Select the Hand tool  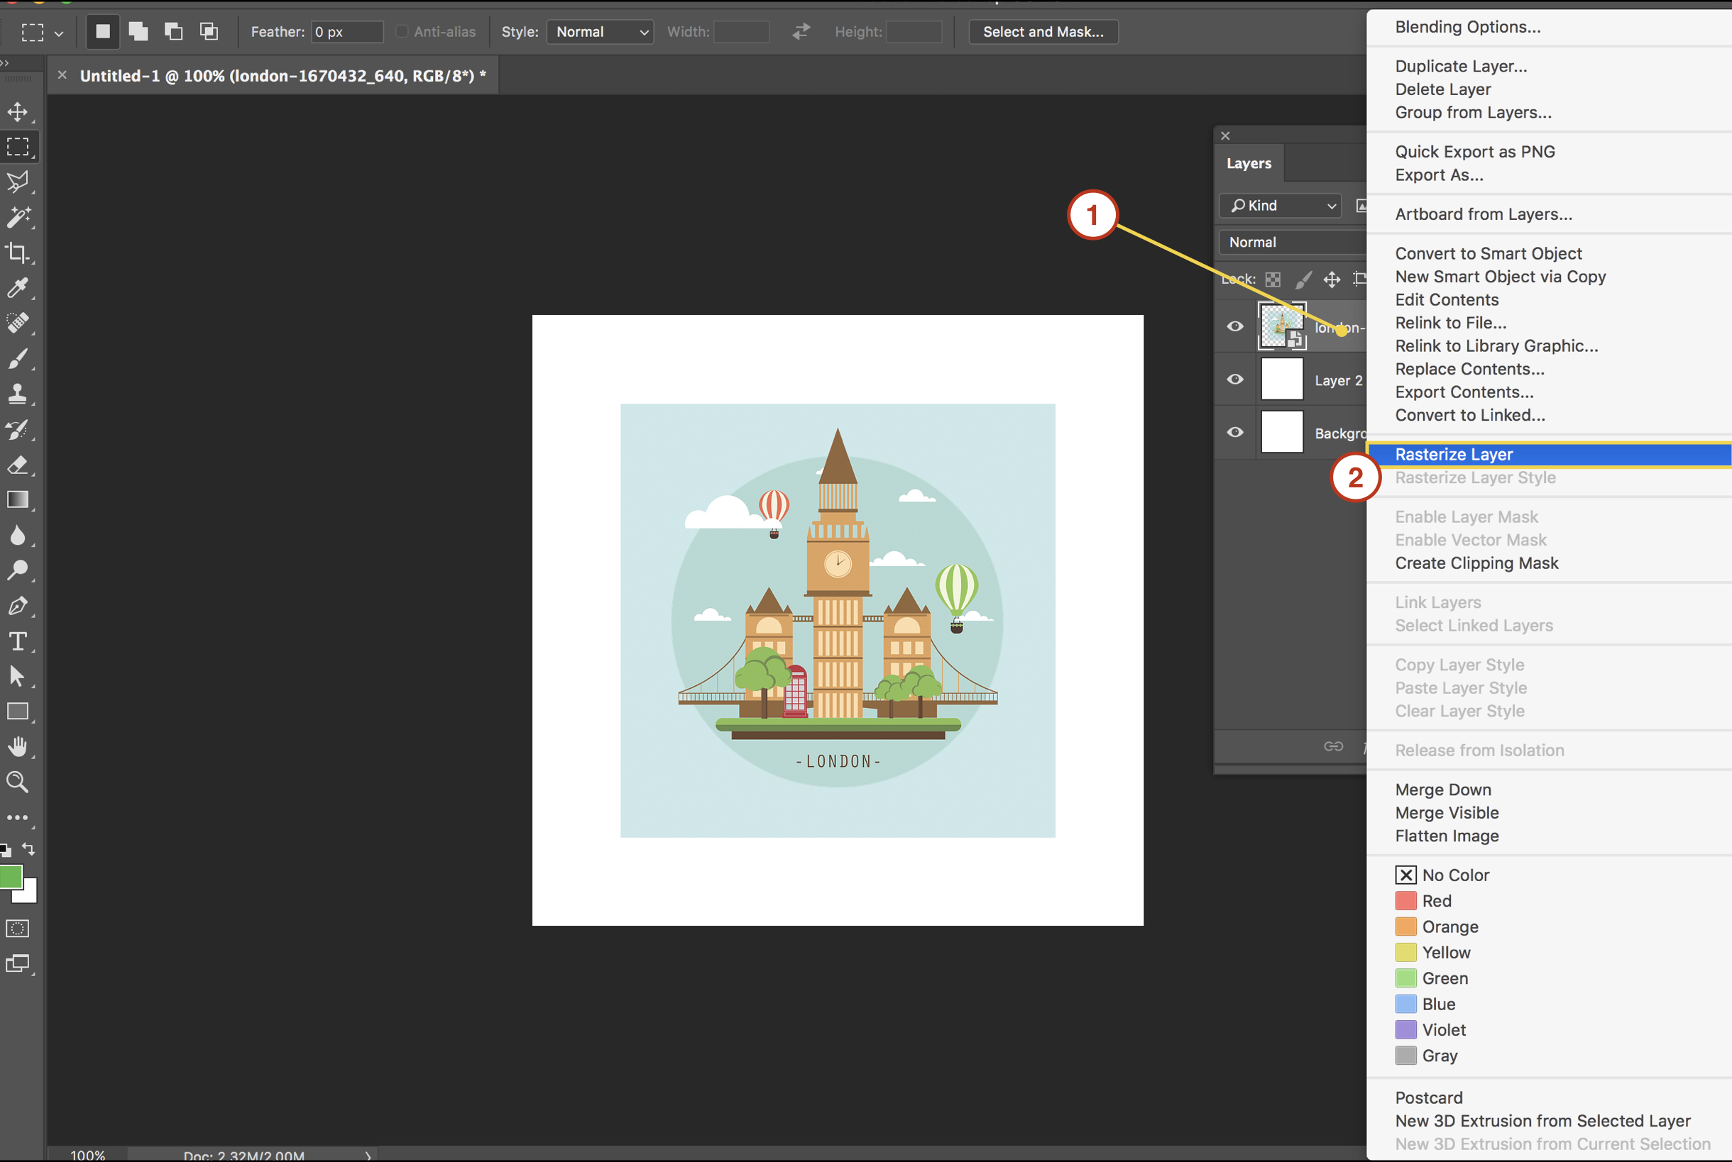pos(18,746)
